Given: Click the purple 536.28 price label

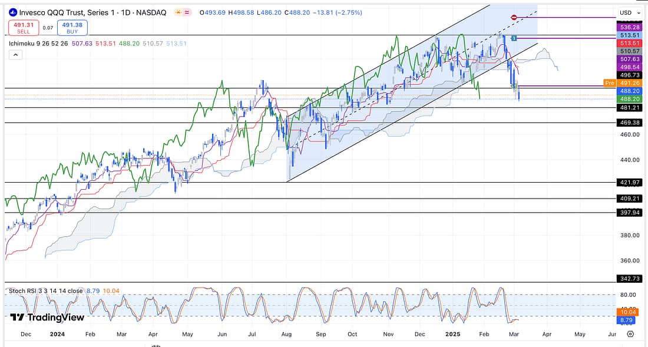Looking at the screenshot, I should pos(629,27).
